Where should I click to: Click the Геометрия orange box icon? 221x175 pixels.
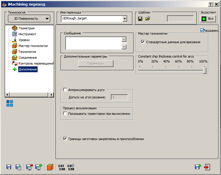pos(15,28)
